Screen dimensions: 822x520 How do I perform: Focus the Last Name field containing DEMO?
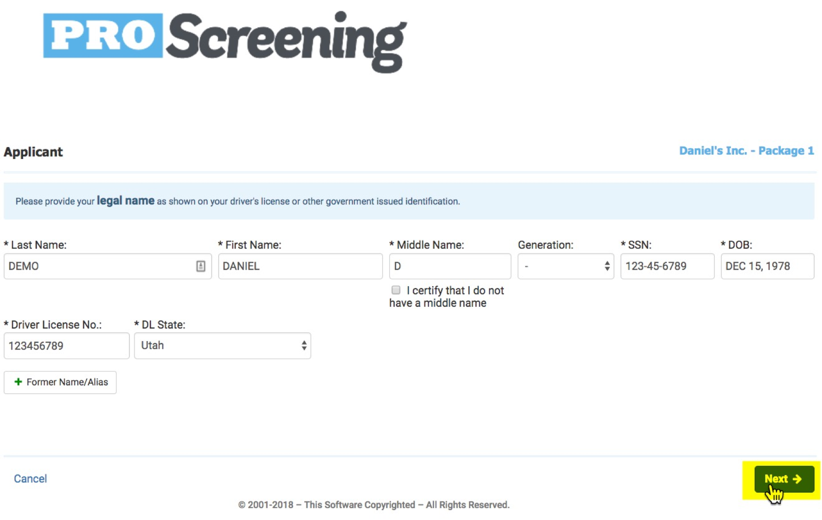99,266
